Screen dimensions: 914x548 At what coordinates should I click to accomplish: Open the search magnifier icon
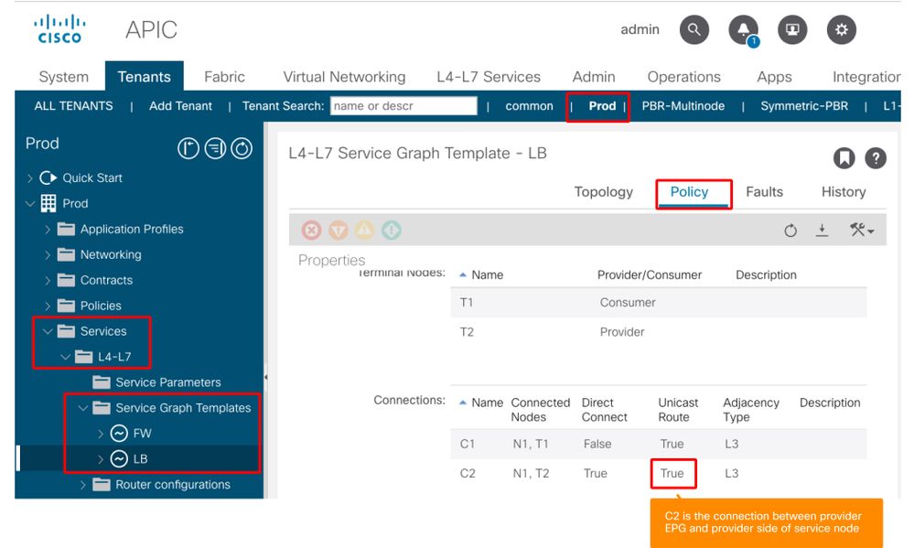tap(694, 29)
